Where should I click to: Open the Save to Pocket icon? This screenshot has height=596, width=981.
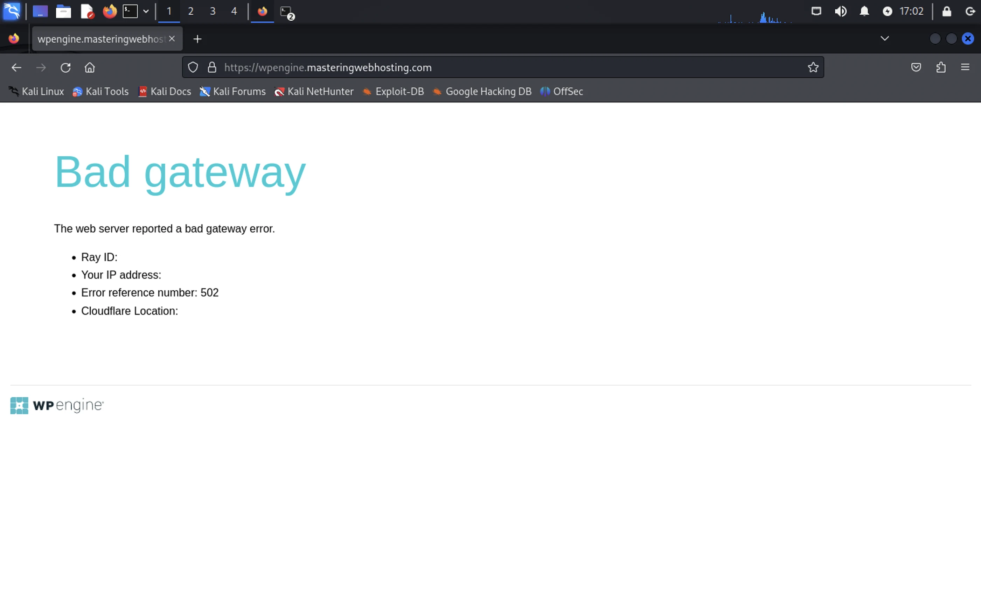916,67
